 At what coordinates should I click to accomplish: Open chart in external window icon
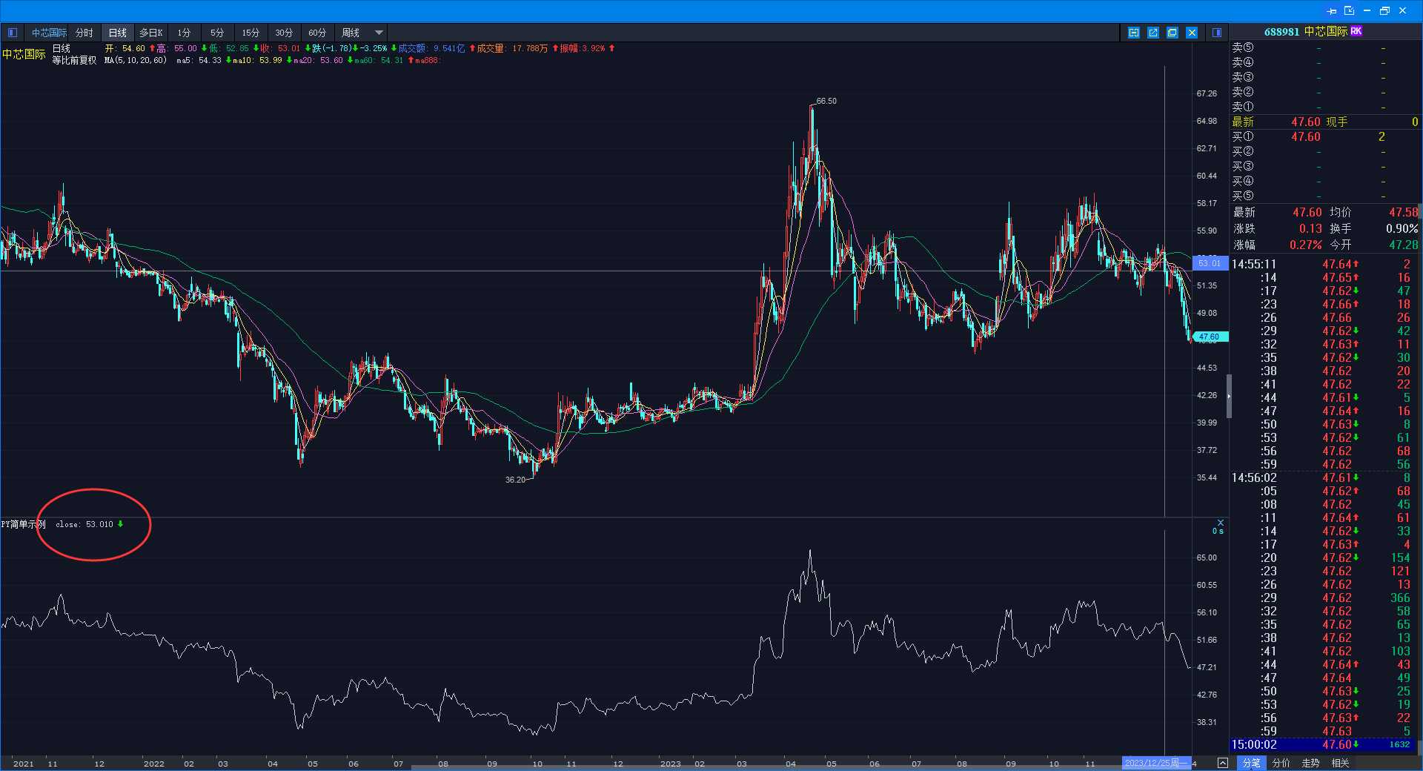pyautogui.click(x=1152, y=33)
